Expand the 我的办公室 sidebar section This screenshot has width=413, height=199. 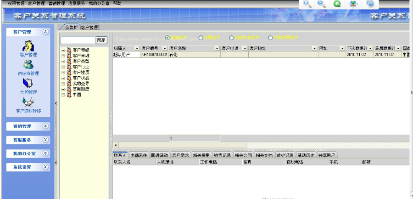45,154
